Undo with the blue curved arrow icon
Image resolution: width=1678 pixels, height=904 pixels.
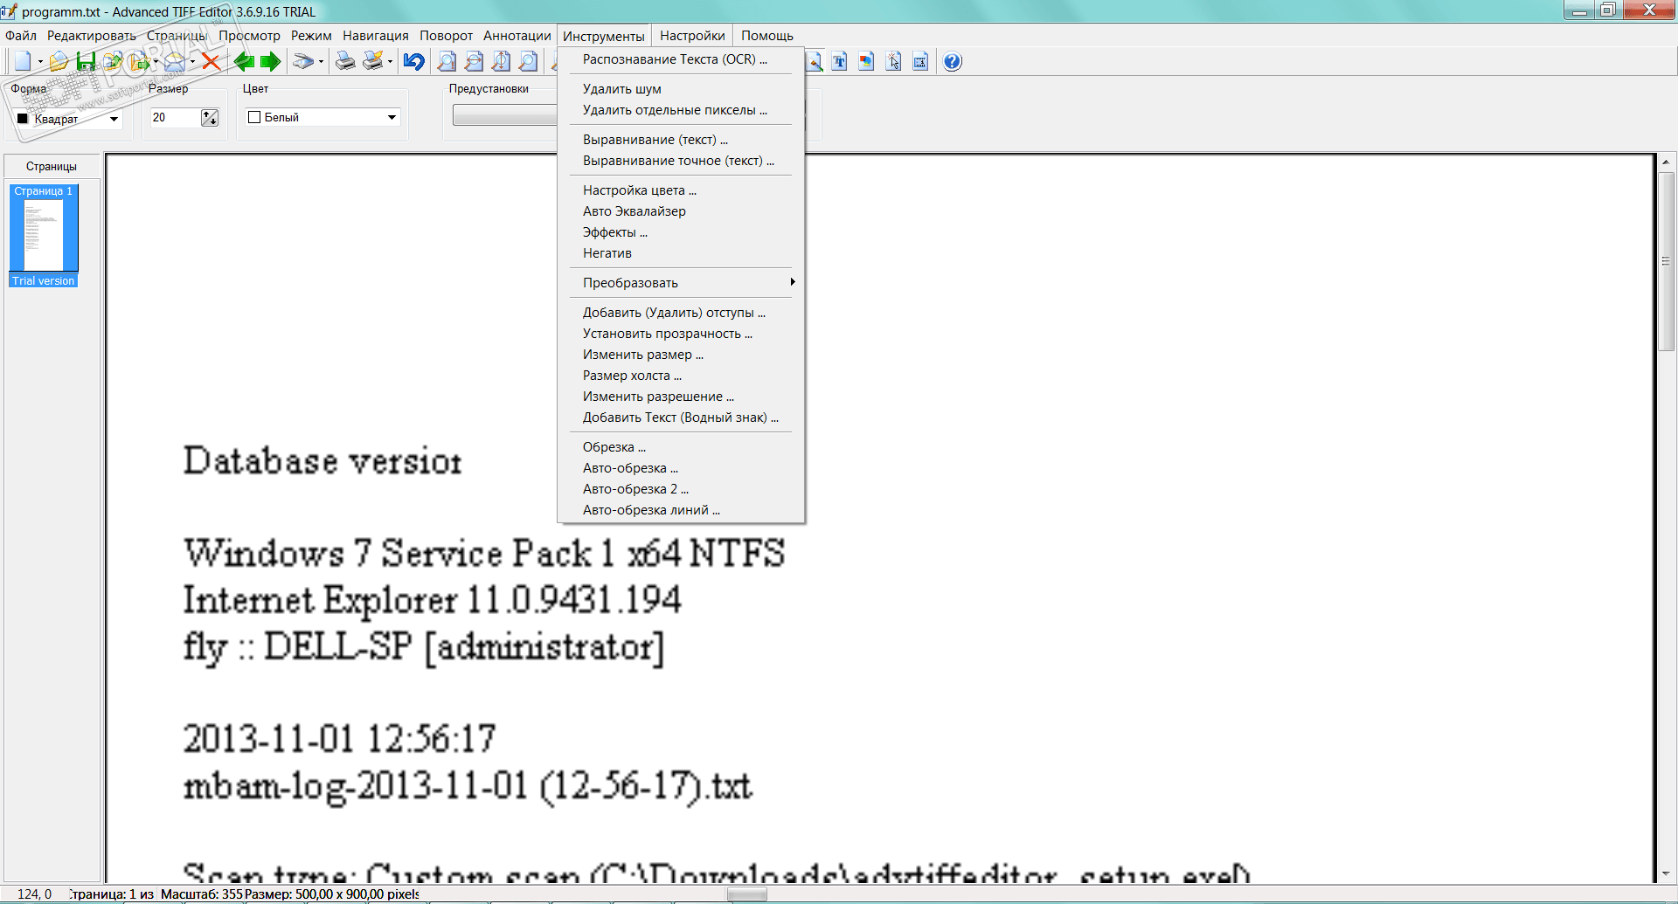coord(414,61)
